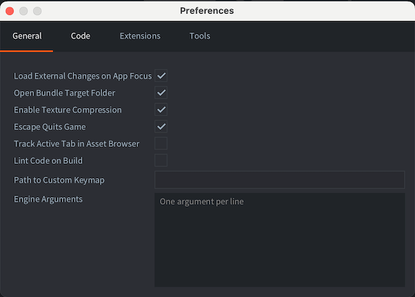Click the Load External Changes on App Focus label
The width and height of the screenshot is (415, 297).
[83, 76]
